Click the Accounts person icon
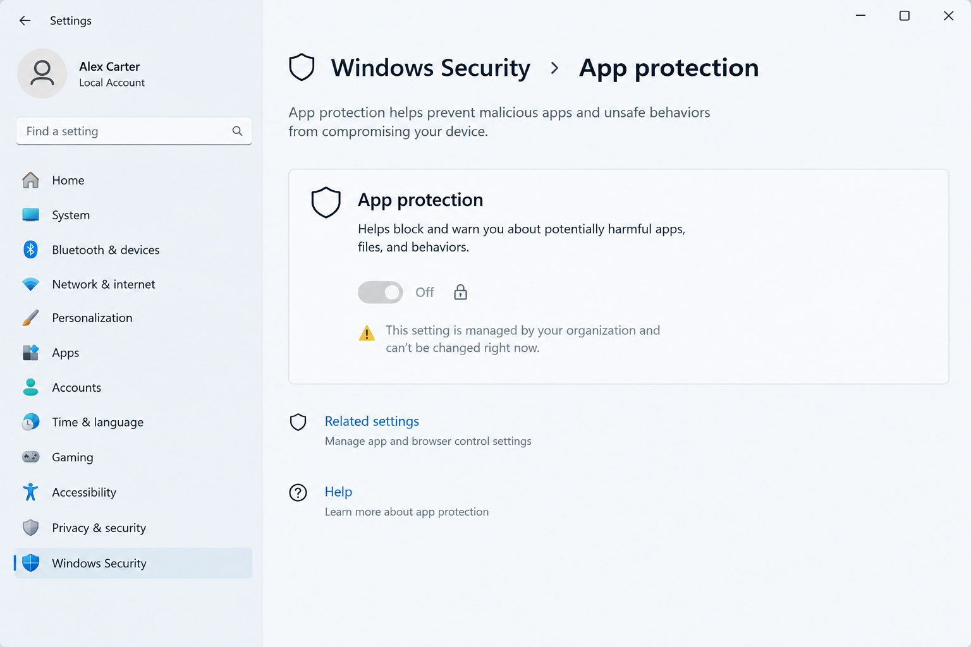The width and height of the screenshot is (971, 647). click(x=30, y=387)
